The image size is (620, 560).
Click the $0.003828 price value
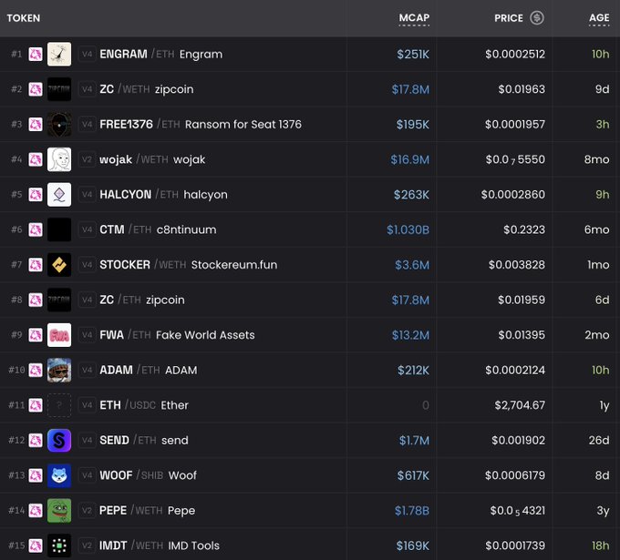click(x=516, y=265)
